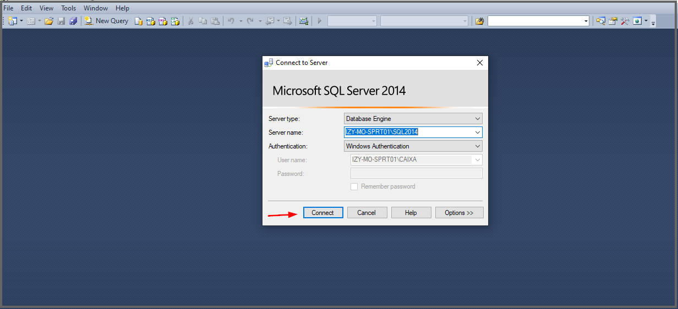Click the Password input field
This screenshot has width=678, height=309.
pos(417,173)
